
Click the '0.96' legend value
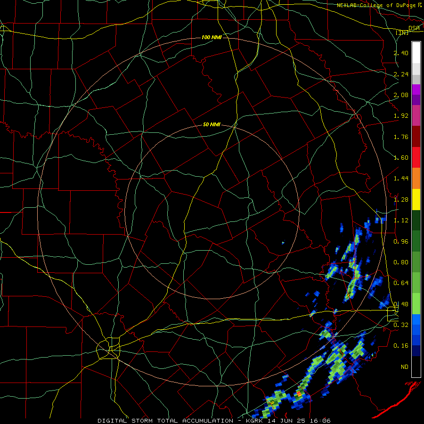coord(401,242)
